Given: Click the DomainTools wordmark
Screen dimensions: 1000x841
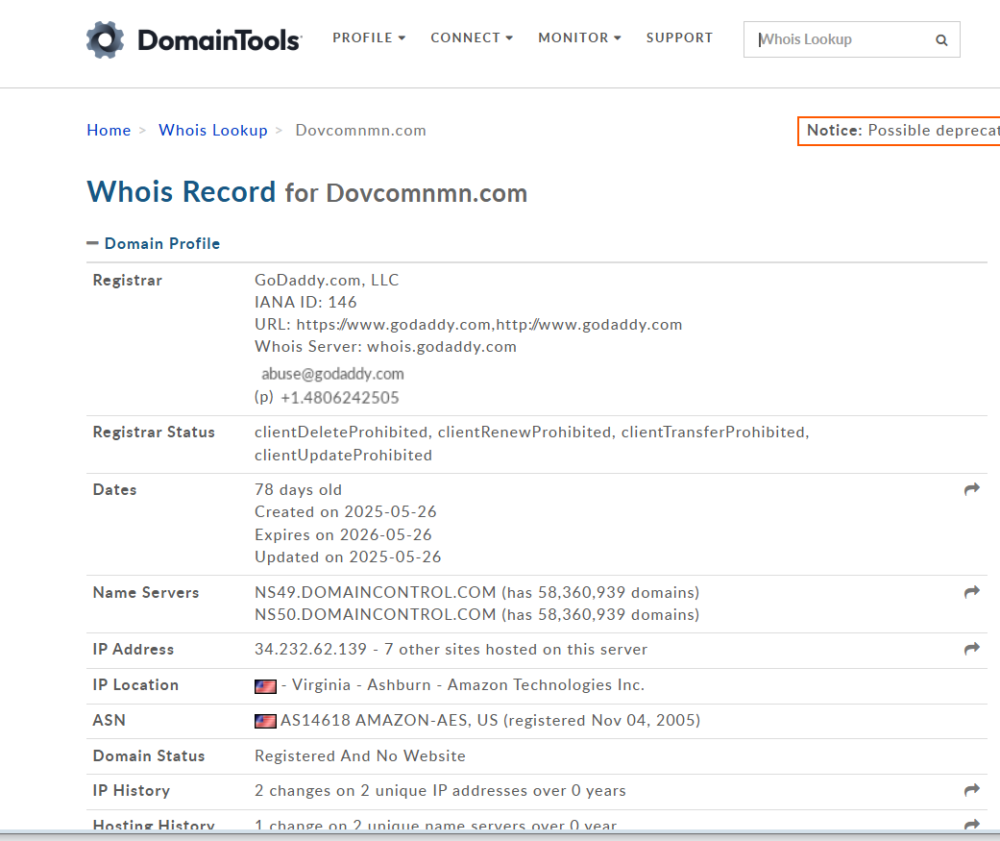Looking at the screenshot, I should pyautogui.click(x=219, y=40).
